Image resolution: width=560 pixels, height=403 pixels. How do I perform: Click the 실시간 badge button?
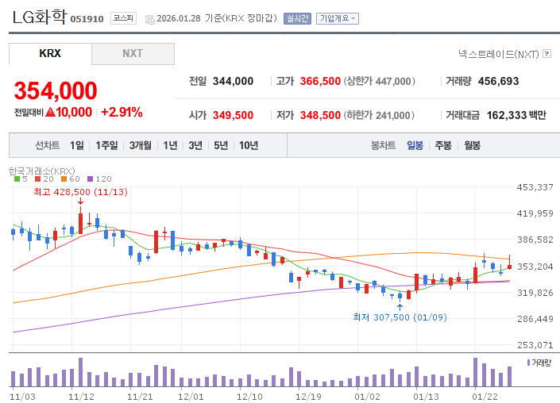tap(297, 18)
